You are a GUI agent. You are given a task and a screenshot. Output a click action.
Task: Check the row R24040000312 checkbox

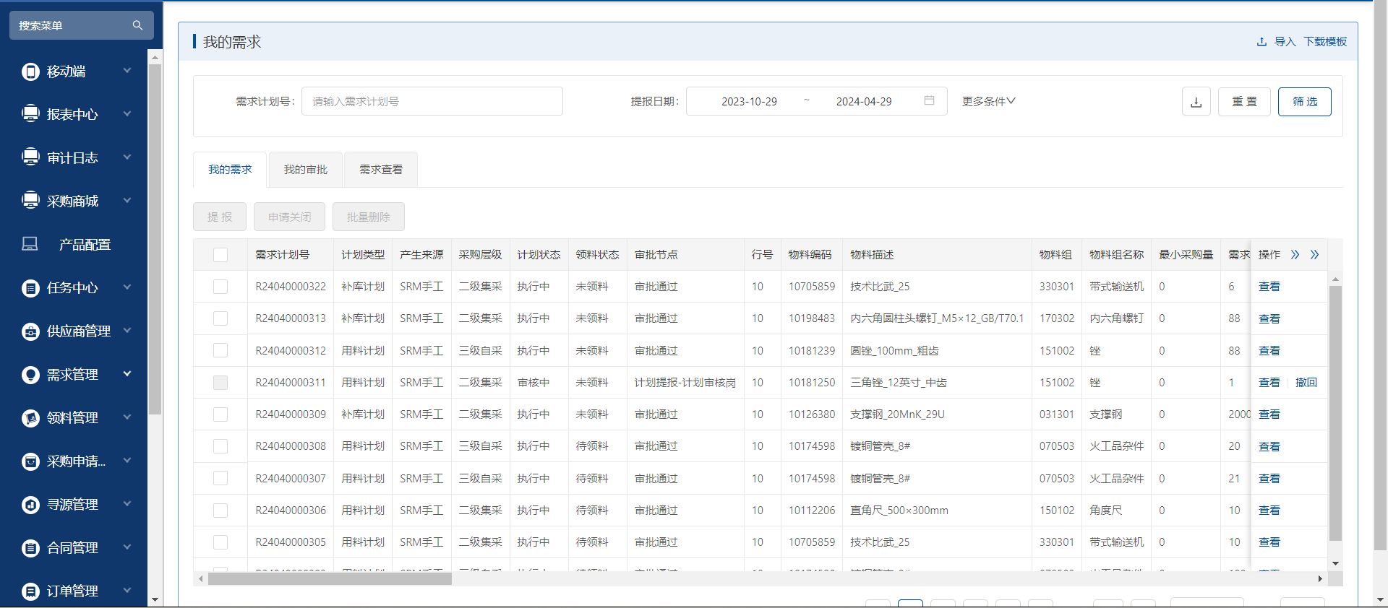[220, 350]
